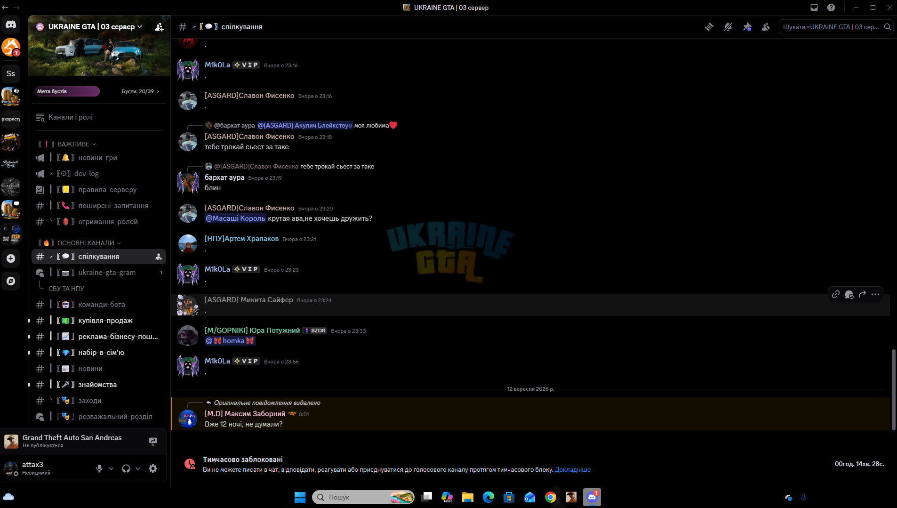Open avatar of [M.D] Максим Заборний
The image size is (897, 508).
(x=188, y=419)
